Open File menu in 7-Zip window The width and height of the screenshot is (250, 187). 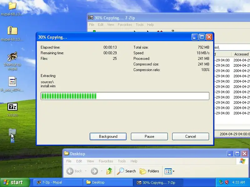[x=92, y=25]
